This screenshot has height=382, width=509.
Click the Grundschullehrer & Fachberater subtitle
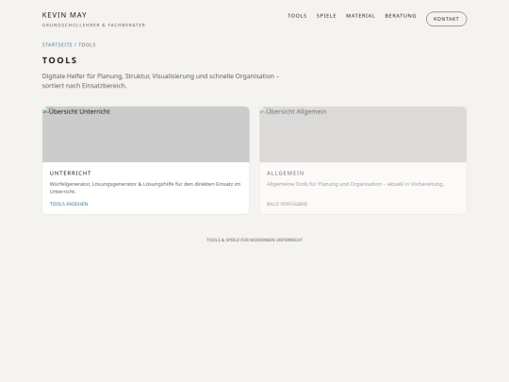[93, 25]
